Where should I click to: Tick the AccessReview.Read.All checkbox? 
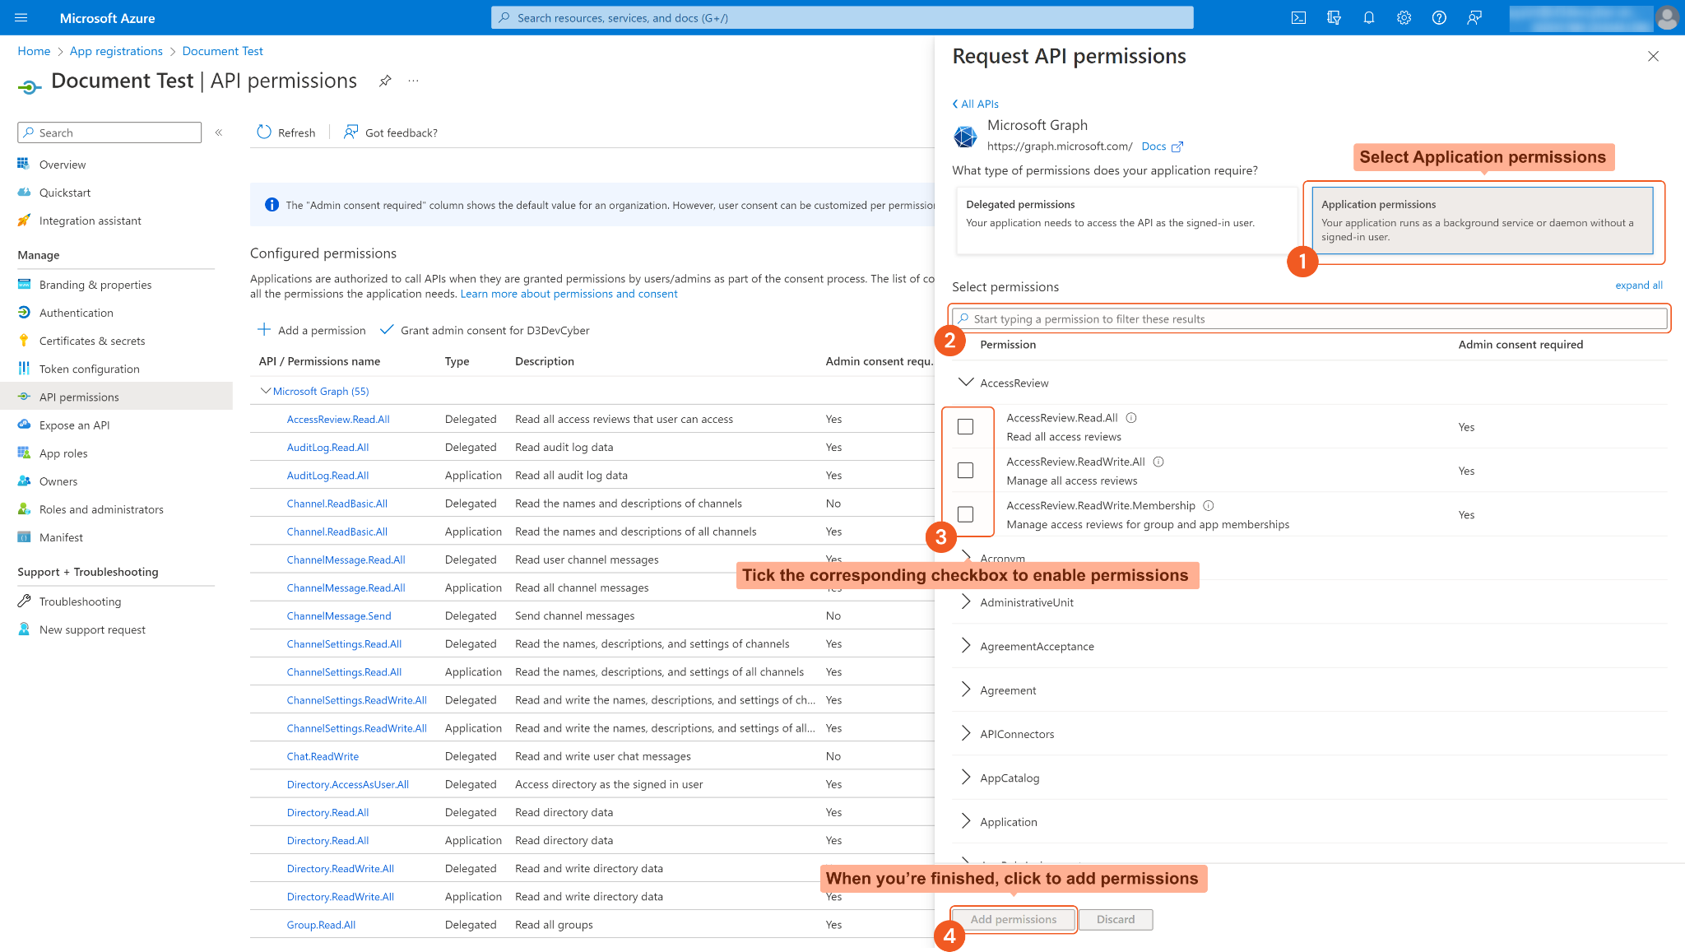click(965, 427)
